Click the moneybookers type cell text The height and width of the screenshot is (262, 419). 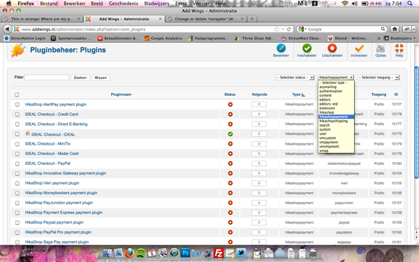(x=344, y=193)
